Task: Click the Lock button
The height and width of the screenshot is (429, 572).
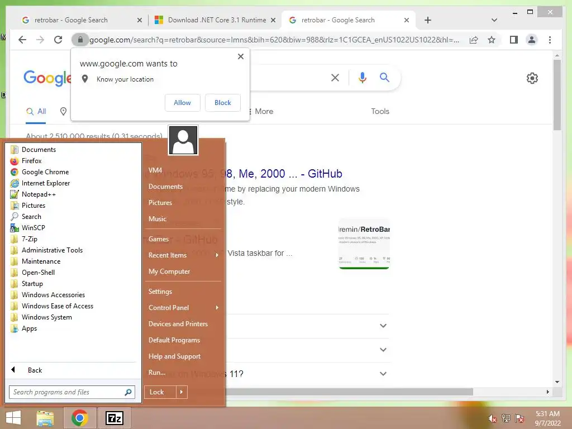Action: coord(160,392)
